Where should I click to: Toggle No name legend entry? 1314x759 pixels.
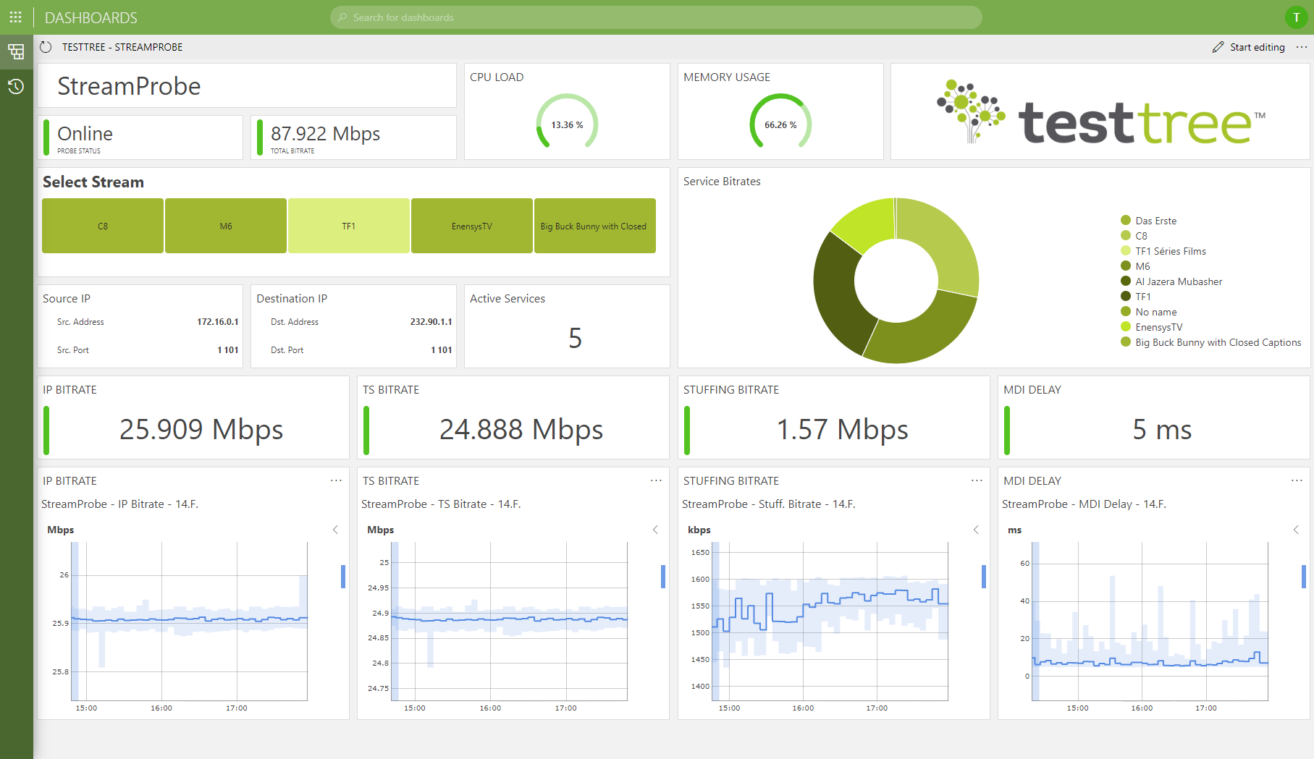click(x=1149, y=312)
